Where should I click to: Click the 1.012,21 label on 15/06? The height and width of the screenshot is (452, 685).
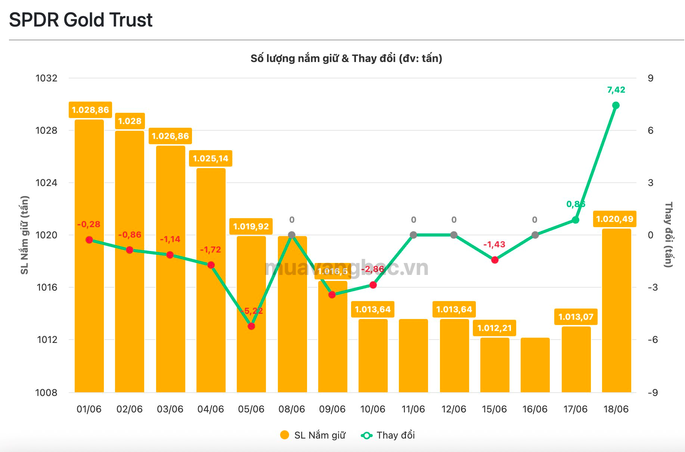click(495, 328)
